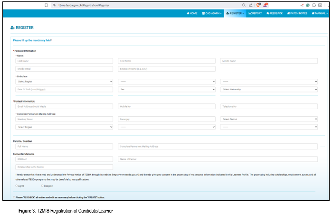Image resolution: width=332 pixels, height=214 pixels.
Task: Click the Brave shield icon
Action: click(x=258, y=5)
